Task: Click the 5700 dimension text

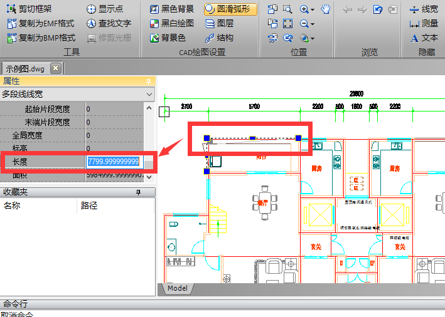Action: 254,107
